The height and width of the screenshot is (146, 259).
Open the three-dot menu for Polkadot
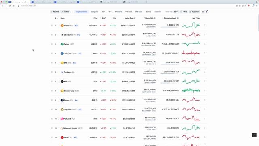pos(205,118)
